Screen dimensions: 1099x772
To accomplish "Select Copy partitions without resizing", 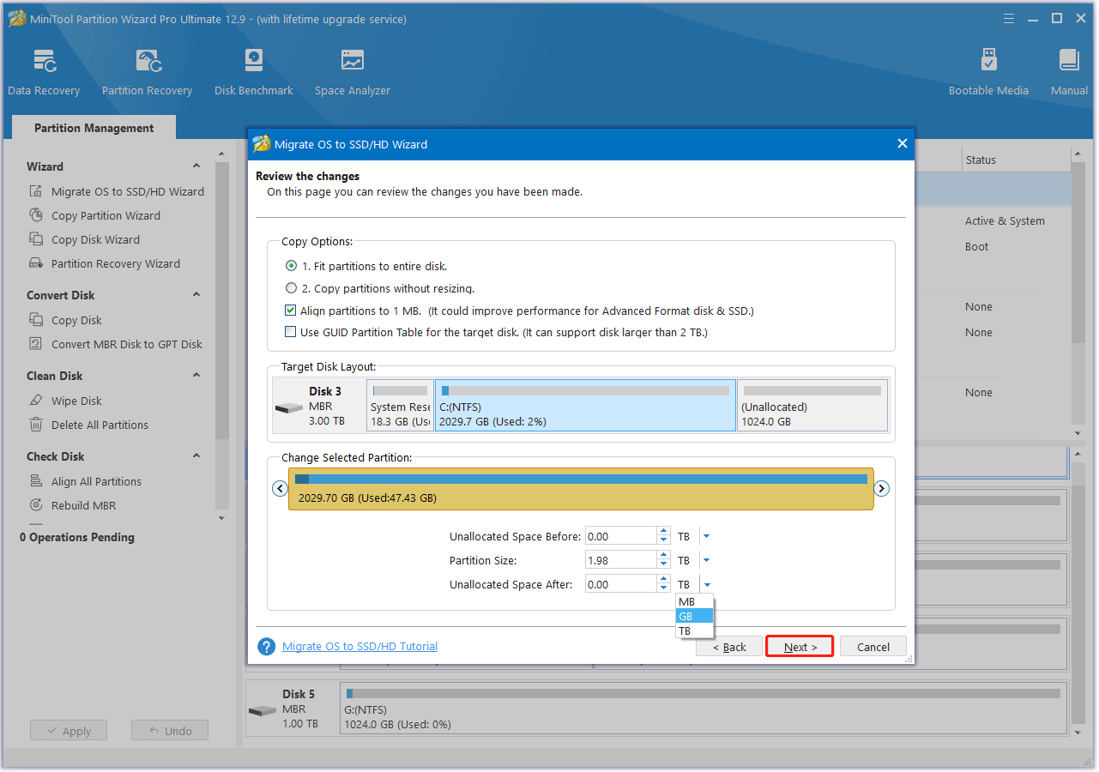I will 380,288.
